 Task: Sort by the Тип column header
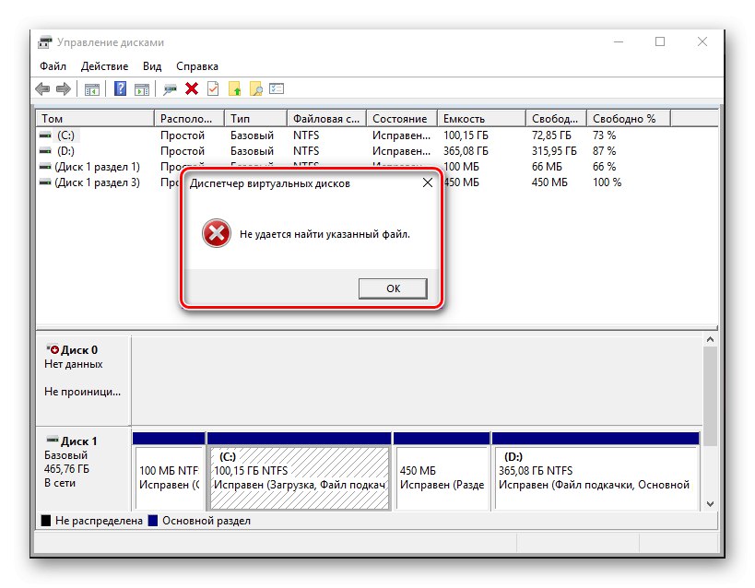(255, 119)
